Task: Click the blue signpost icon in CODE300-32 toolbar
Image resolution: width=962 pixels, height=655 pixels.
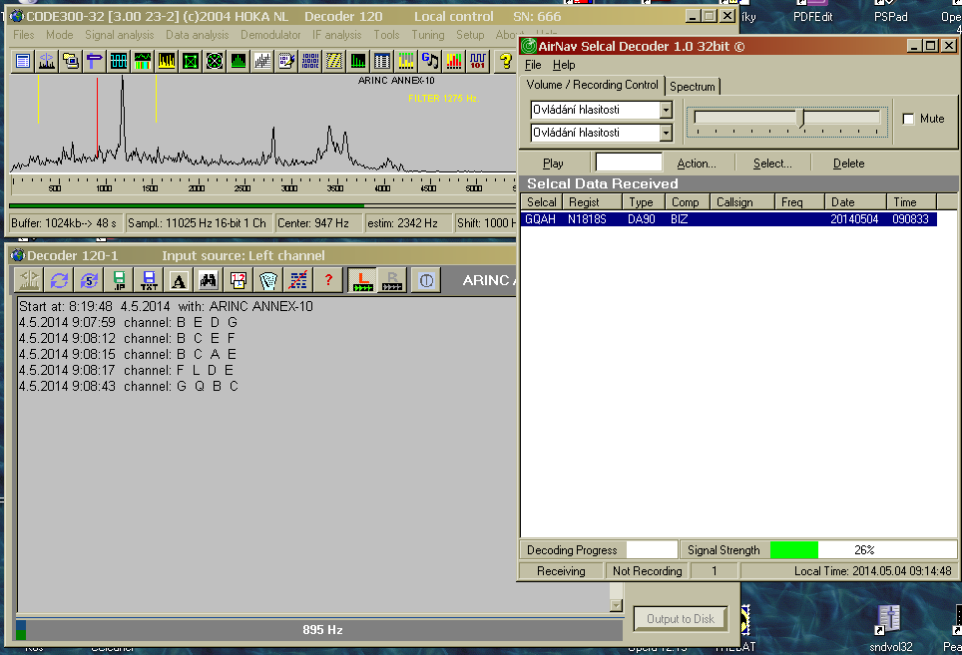Action: tap(95, 61)
